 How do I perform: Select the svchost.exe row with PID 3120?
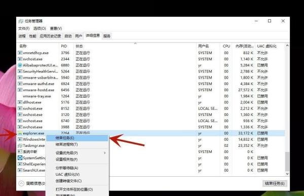pyautogui.click(x=151, y=114)
